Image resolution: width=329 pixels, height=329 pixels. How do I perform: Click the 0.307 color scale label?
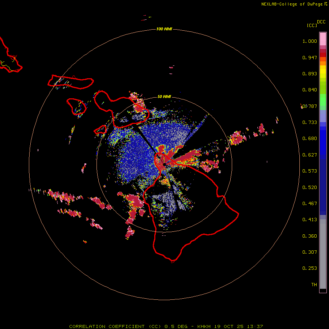pos(310,252)
